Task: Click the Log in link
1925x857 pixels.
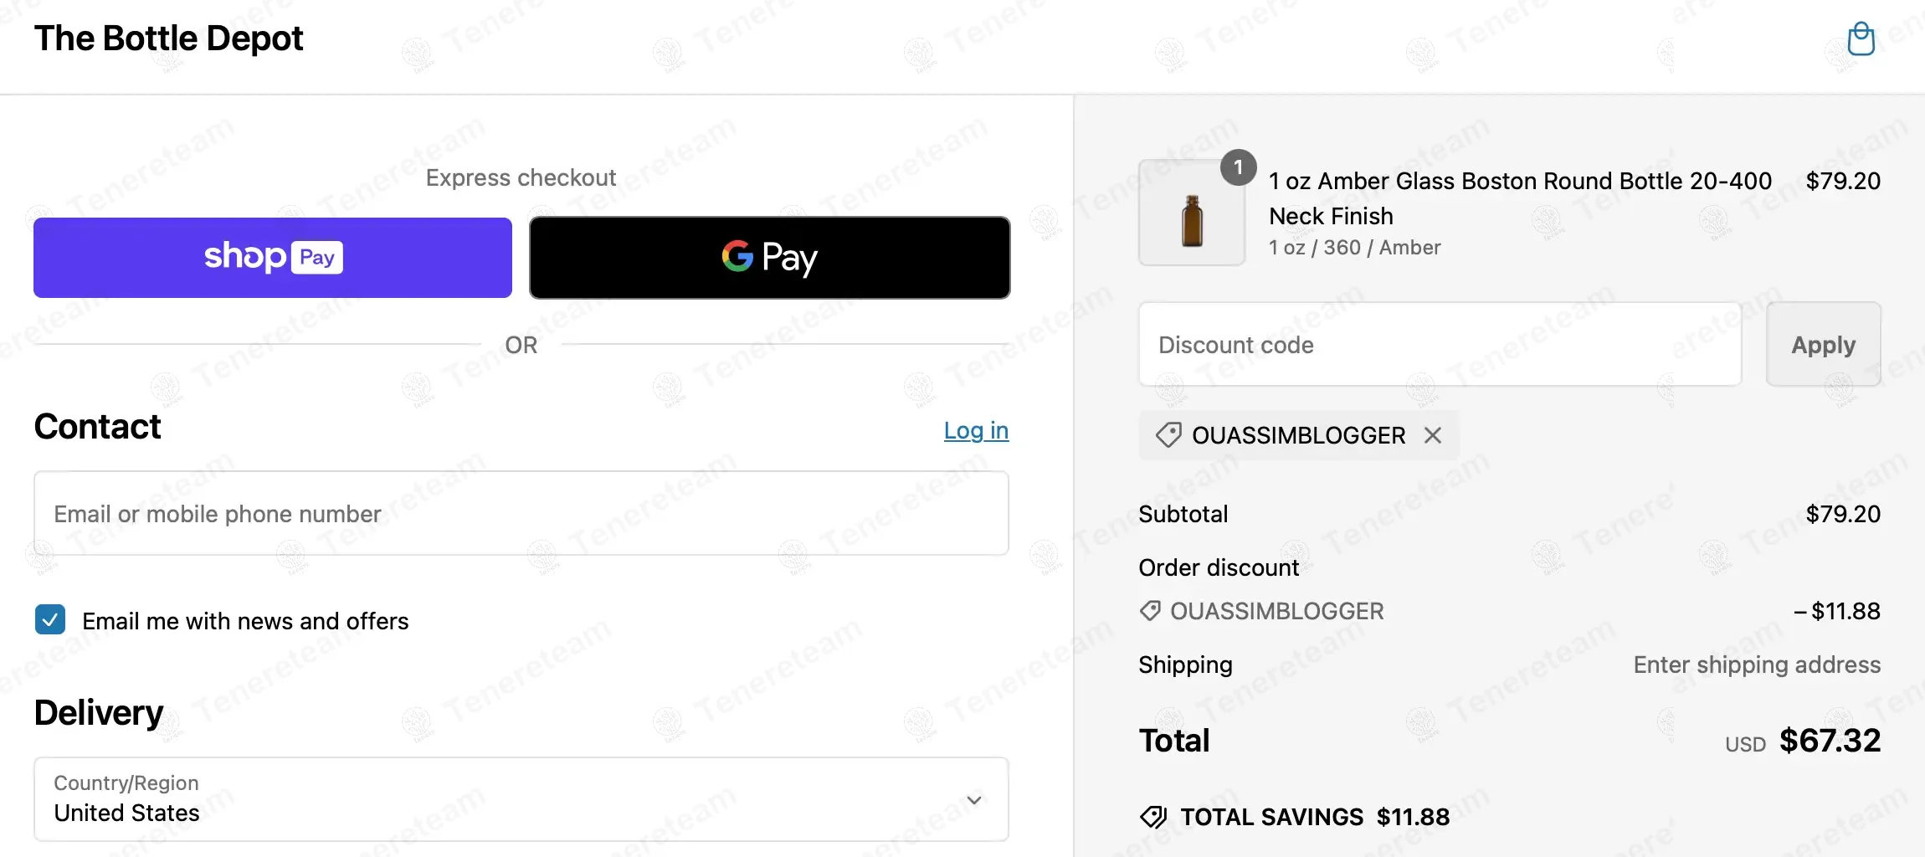Action: coord(976,430)
